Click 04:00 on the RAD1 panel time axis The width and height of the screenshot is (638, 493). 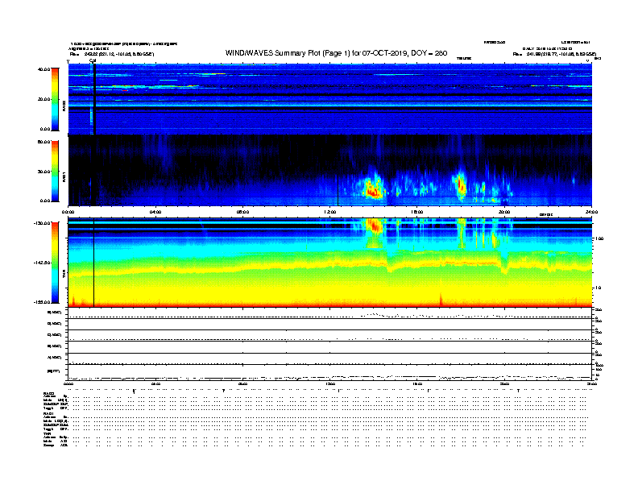click(155, 212)
